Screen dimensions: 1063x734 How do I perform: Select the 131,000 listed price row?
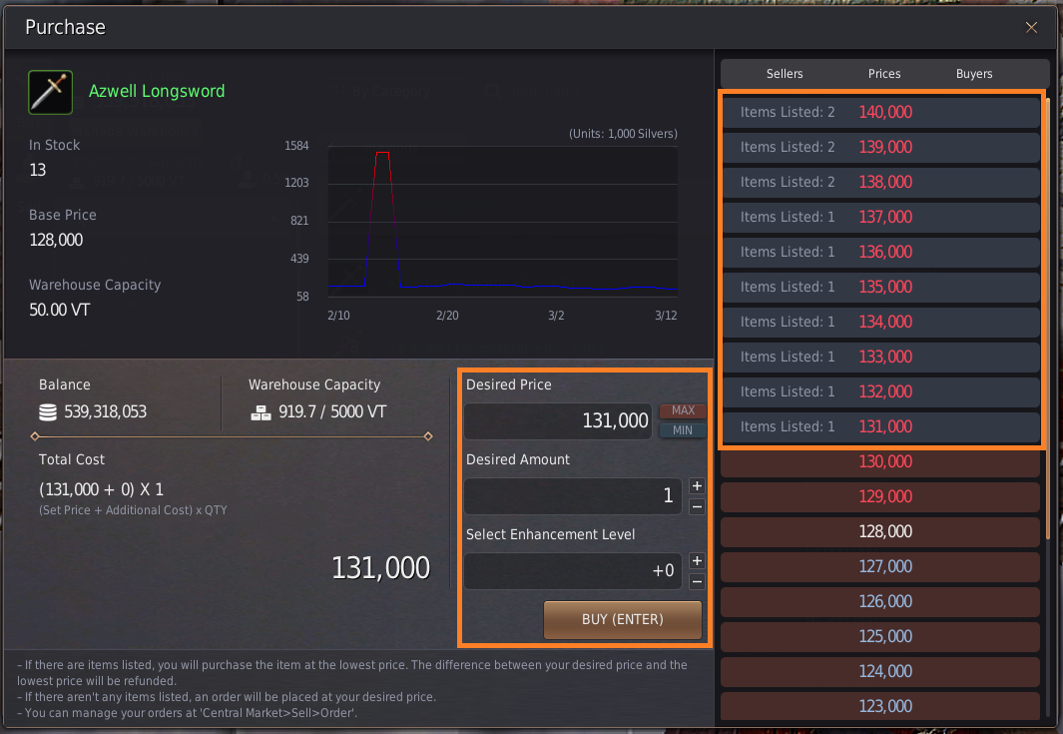click(880, 426)
